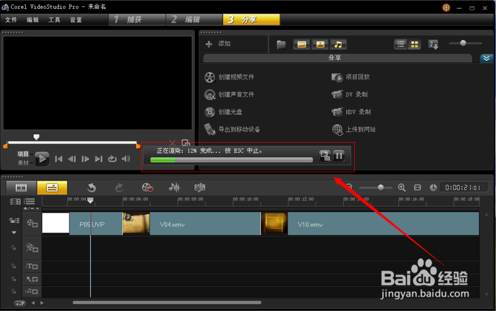Open the 设置 menu
This screenshot has height=311, width=496.
pos(76,20)
